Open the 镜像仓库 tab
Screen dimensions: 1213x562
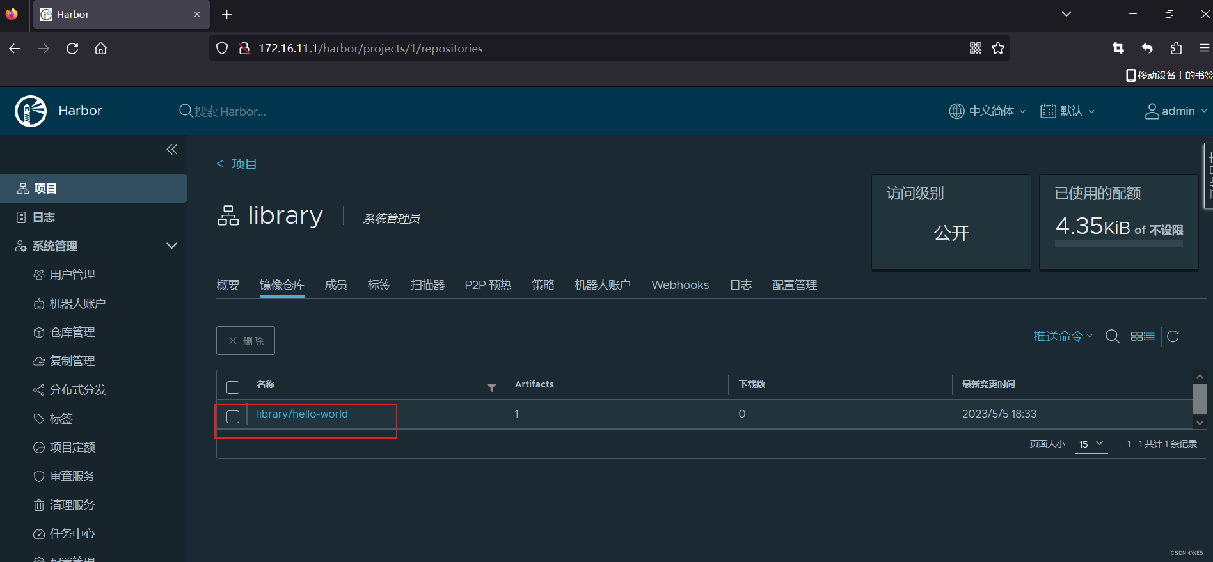[282, 285]
